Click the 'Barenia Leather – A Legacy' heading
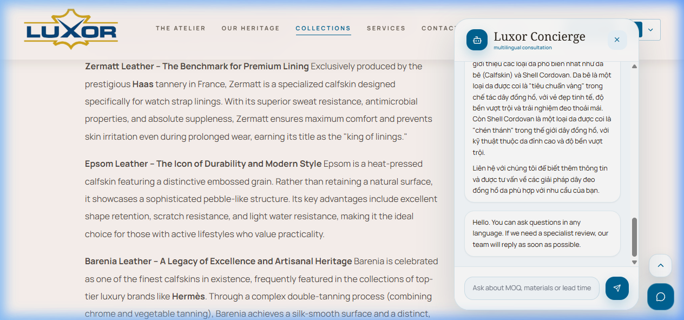 click(x=219, y=261)
